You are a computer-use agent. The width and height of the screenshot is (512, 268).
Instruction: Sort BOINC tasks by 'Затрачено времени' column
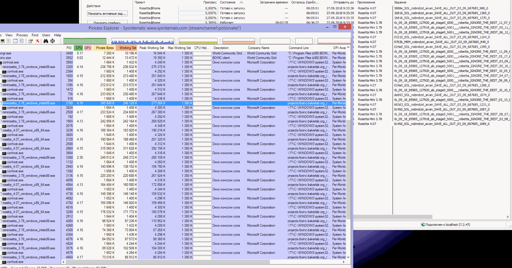coord(274,2)
